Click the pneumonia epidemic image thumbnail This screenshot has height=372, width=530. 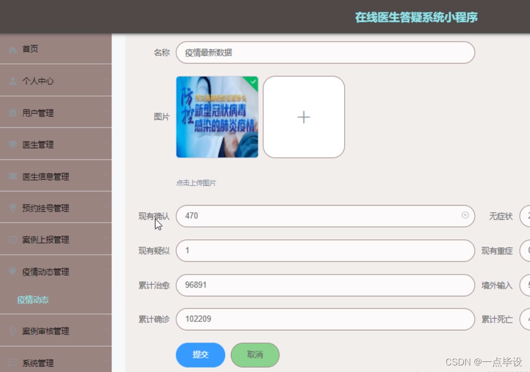pos(217,117)
